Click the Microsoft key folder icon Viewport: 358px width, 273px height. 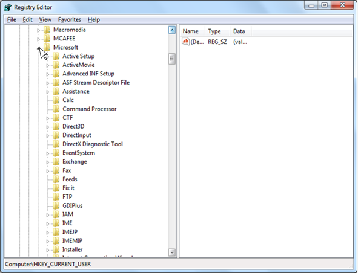47,47
